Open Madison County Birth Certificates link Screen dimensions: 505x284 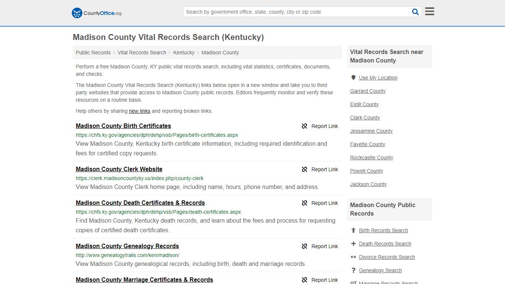tap(123, 126)
